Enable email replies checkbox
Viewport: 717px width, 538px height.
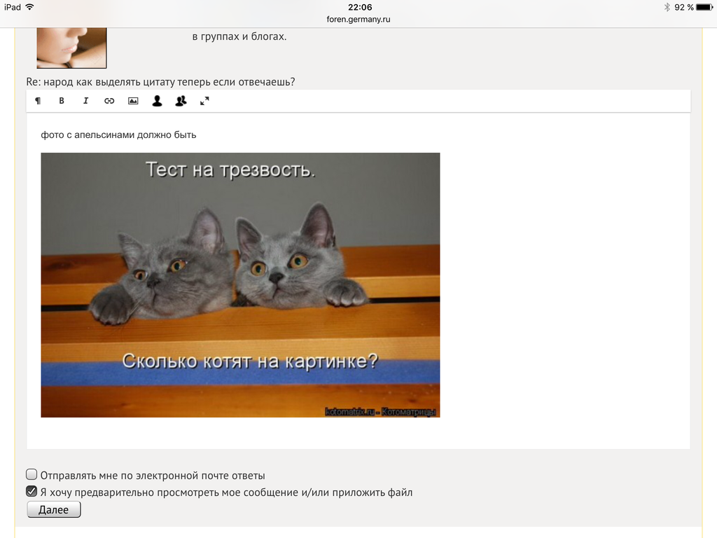tap(32, 474)
